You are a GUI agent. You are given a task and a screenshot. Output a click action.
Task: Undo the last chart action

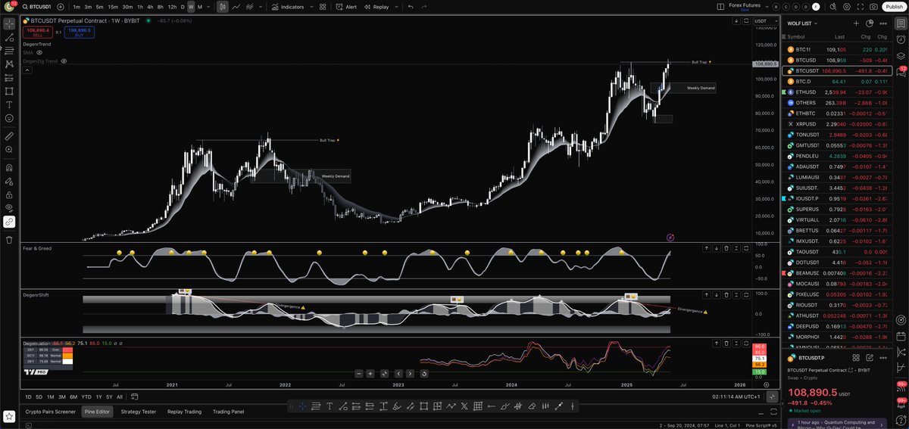pos(411,6)
